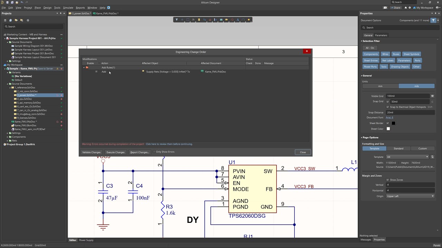The image size is (442, 248).
Task: Open settings gear in Projects panel toolbar
Action: click(28, 20)
